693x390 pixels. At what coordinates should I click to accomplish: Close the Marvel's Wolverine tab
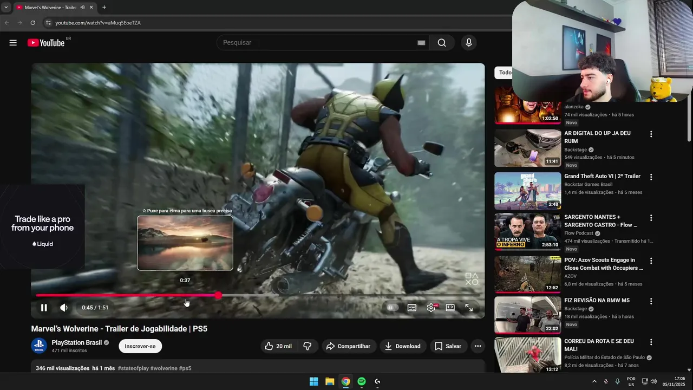(x=91, y=8)
